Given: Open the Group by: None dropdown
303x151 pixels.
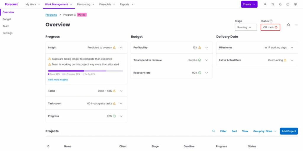Looking at the screenshot, I should click(x=264, y=131).
